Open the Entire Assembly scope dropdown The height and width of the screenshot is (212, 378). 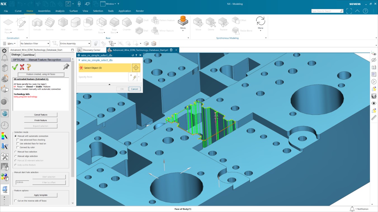tap(89, 43)
